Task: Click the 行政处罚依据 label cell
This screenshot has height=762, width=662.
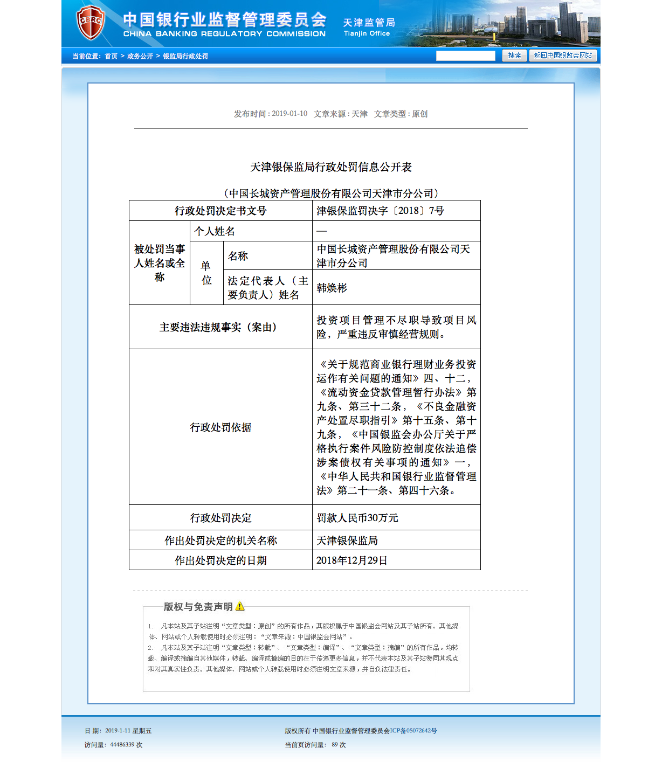Action: click(x=220, y=427)
